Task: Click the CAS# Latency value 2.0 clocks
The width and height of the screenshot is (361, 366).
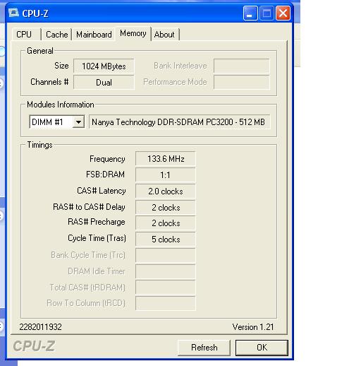Action: [x=166, y=191]
